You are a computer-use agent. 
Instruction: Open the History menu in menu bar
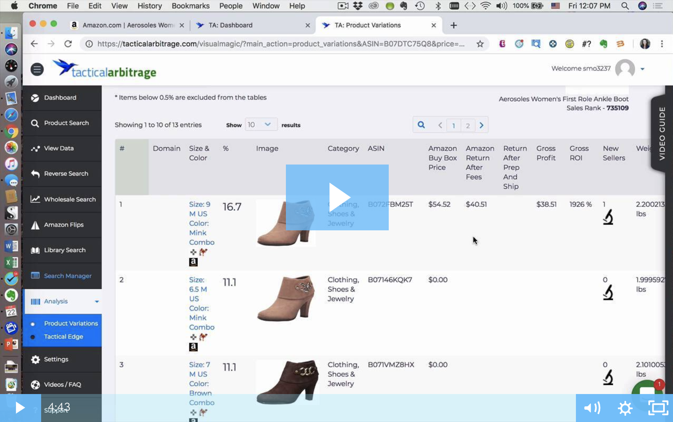[x=149, y=6]
